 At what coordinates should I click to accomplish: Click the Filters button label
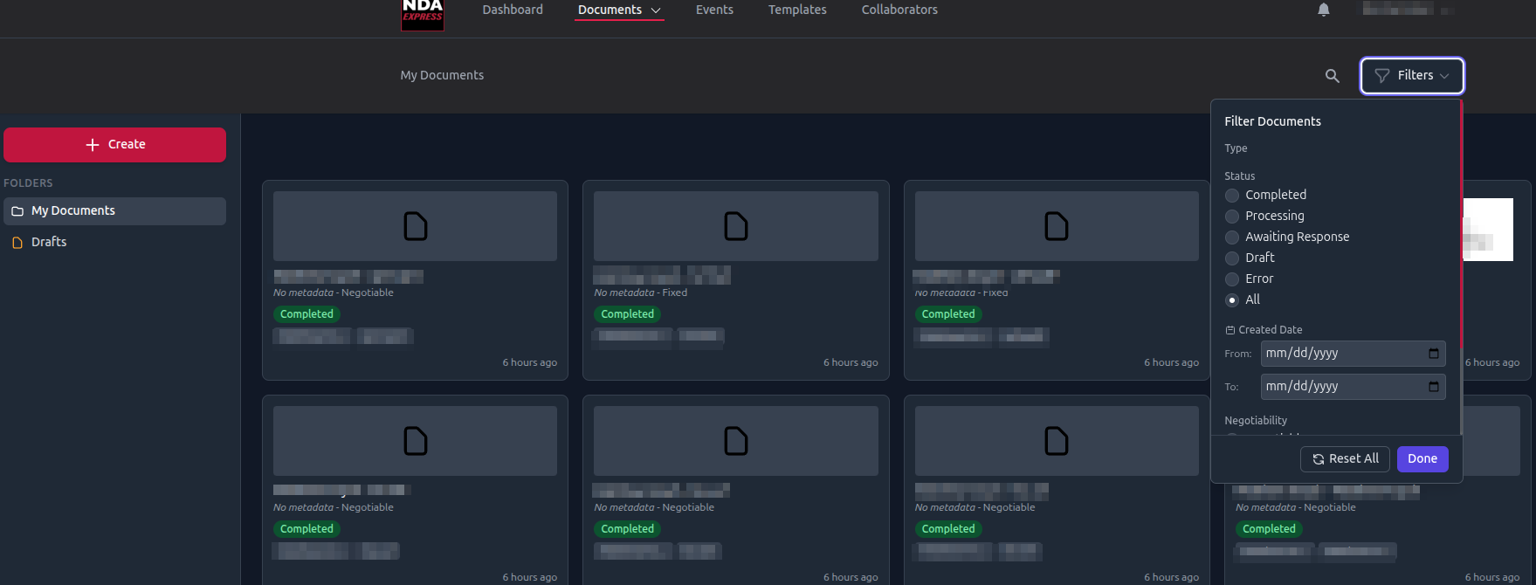point(1415,76)
